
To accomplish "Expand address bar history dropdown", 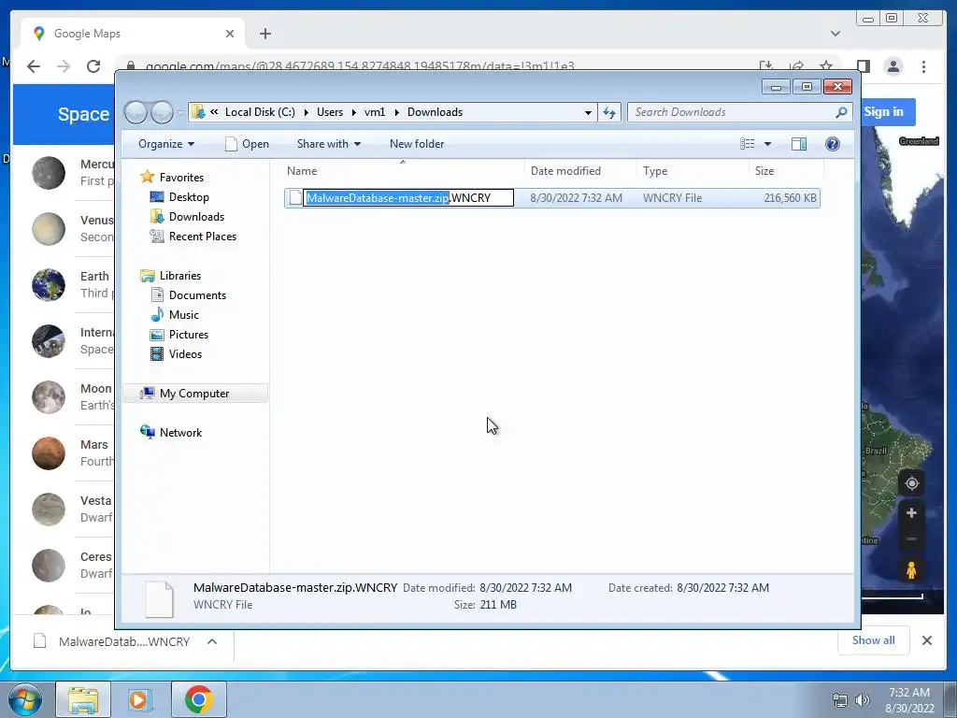I will coord(588,112).
